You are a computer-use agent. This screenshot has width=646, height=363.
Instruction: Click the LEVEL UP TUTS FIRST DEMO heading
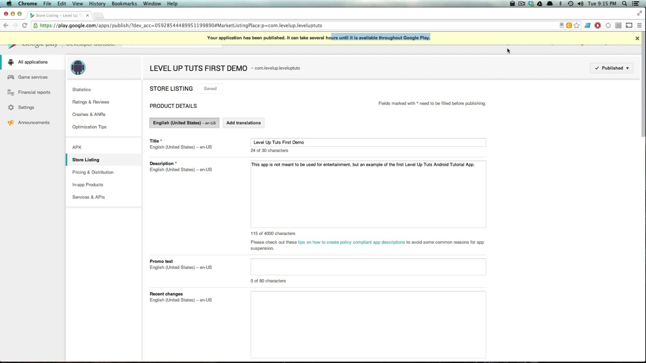point(198,68)
